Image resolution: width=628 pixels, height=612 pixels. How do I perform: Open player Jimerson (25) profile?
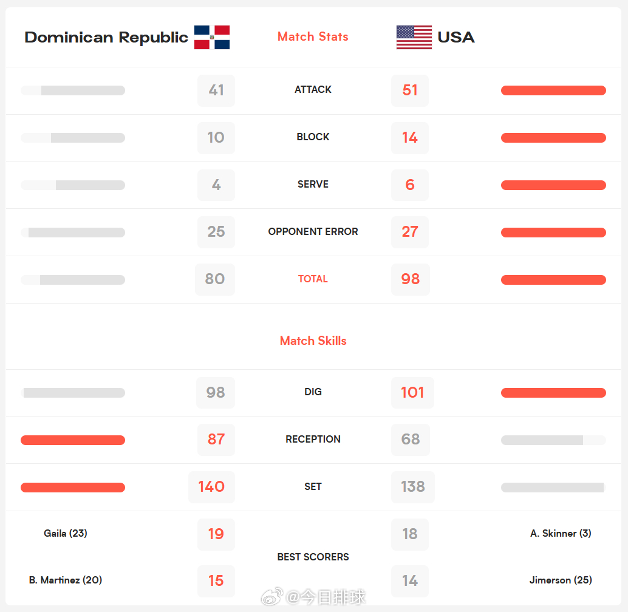tap(561, 580)
